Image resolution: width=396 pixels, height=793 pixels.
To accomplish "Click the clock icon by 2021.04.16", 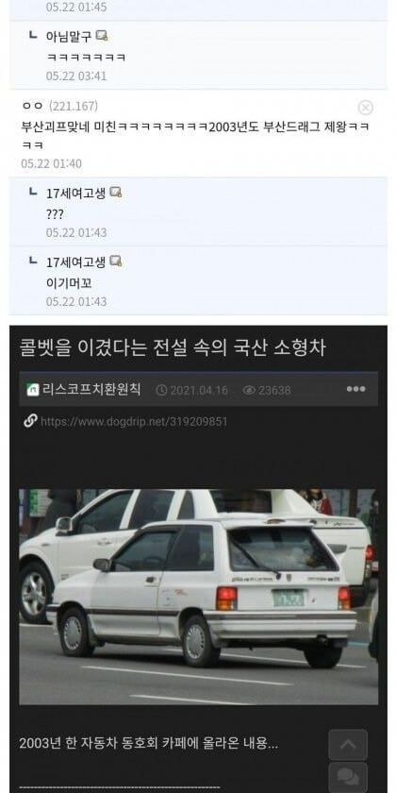I will (161, 391).
